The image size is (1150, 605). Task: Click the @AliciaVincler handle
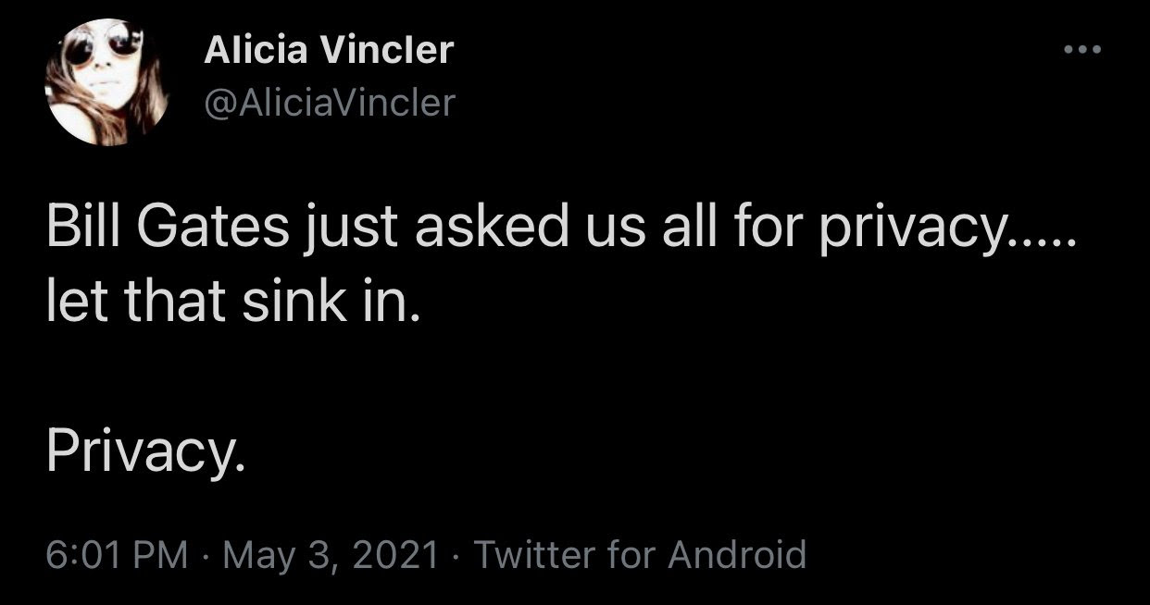[330, 102]
